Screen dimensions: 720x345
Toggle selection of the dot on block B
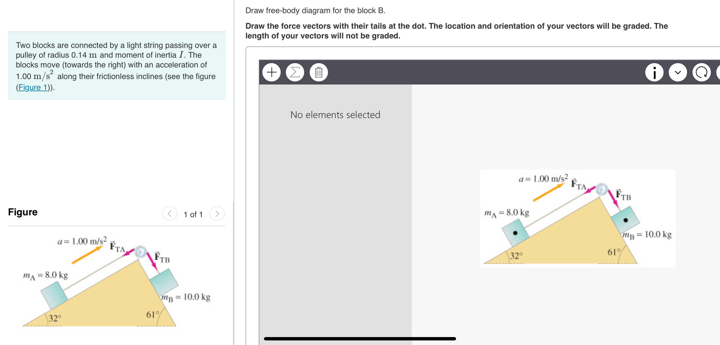pos(625,220)
